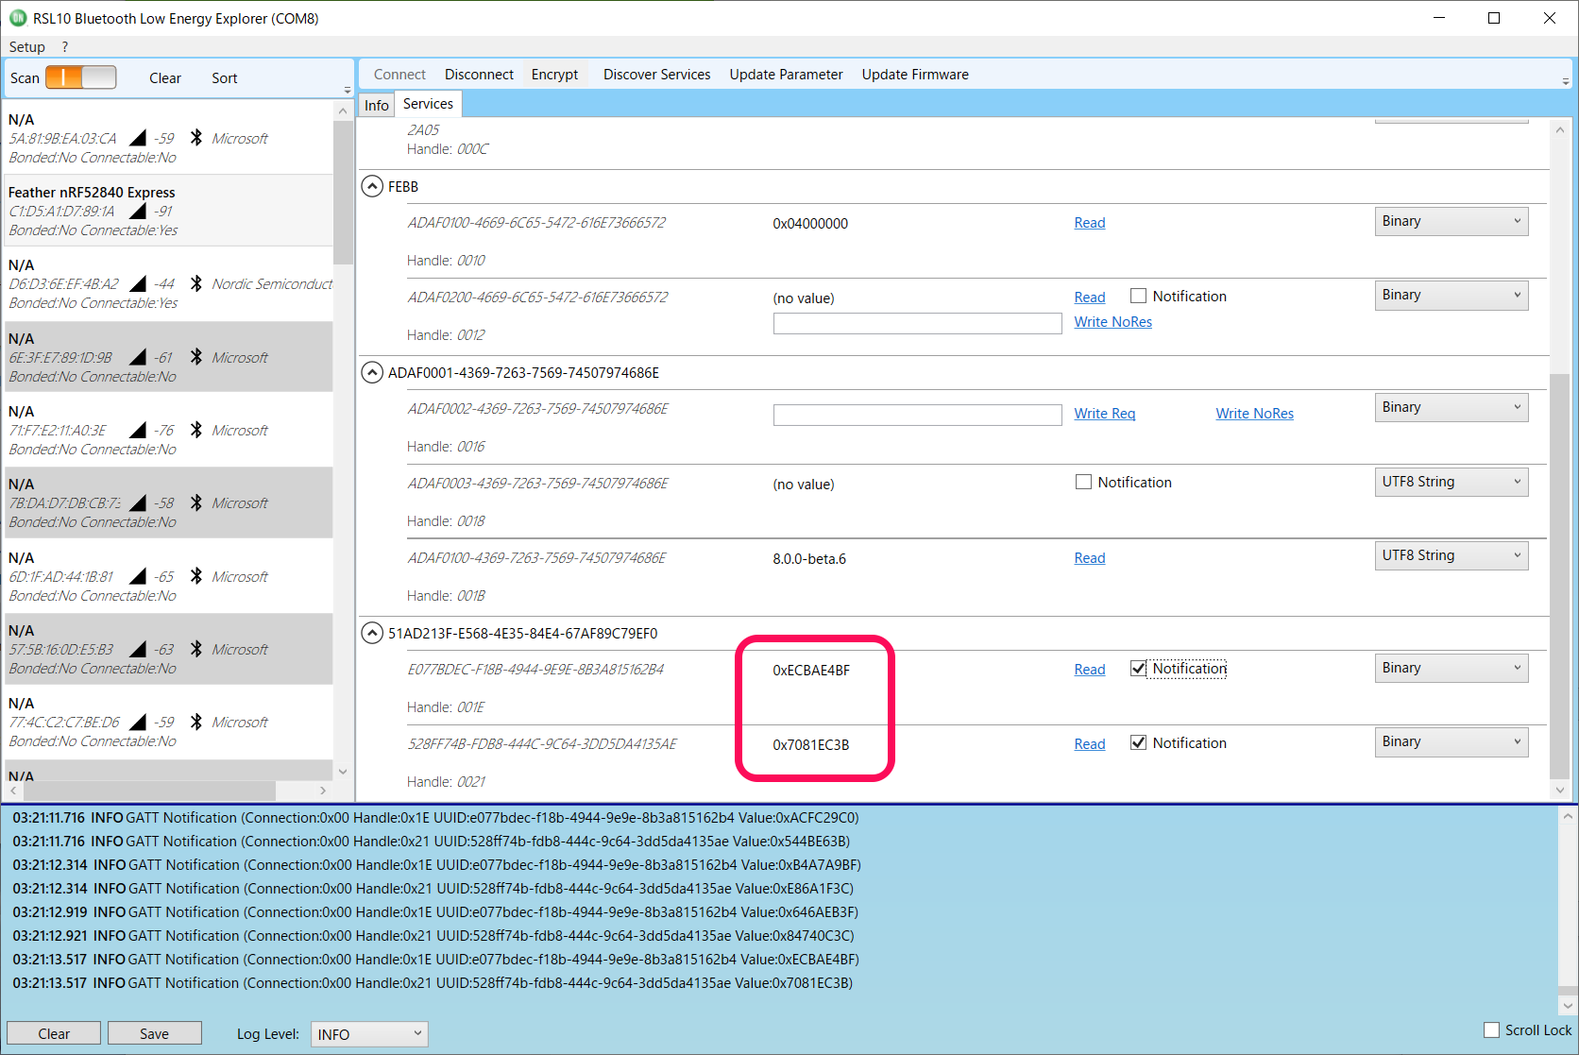Select device 5A:81:9B:EA:03:CA

(169, 138)
